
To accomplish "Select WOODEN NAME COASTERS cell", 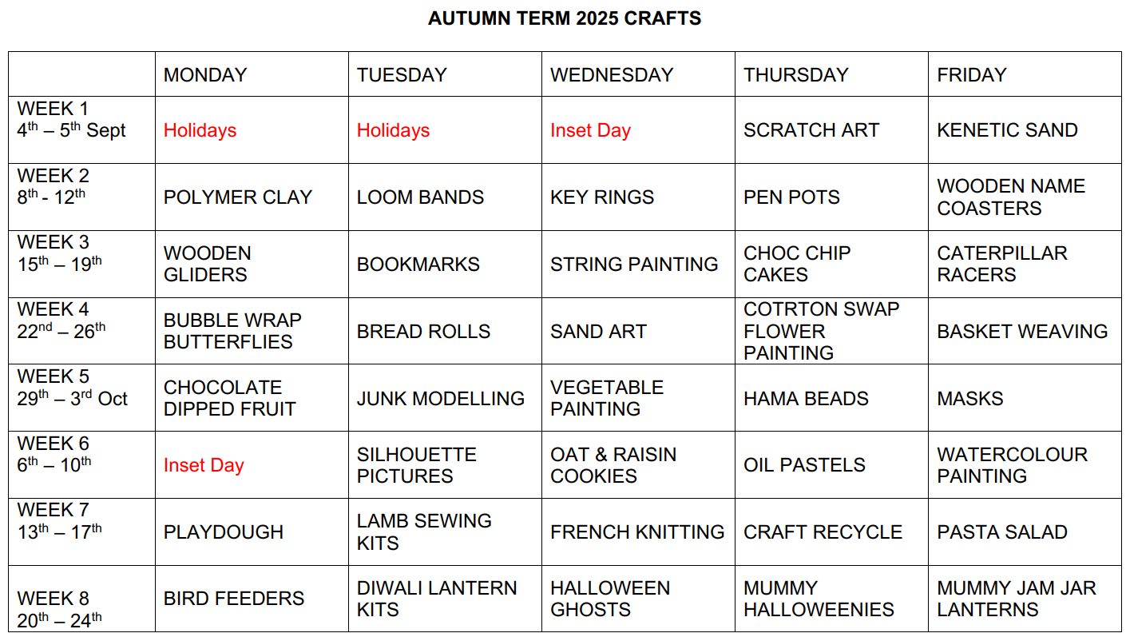I will click(x=1010, y=197).
